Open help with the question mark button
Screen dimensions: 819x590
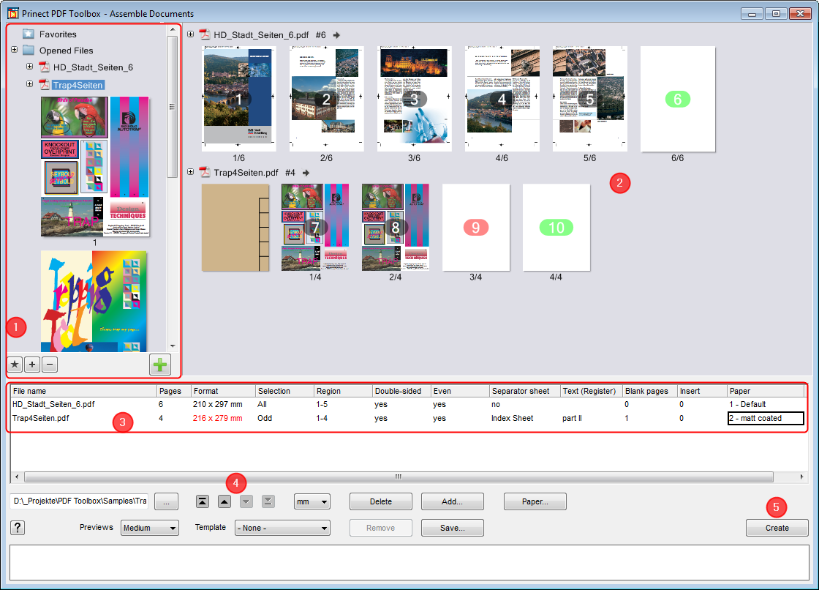pos(18,528)
